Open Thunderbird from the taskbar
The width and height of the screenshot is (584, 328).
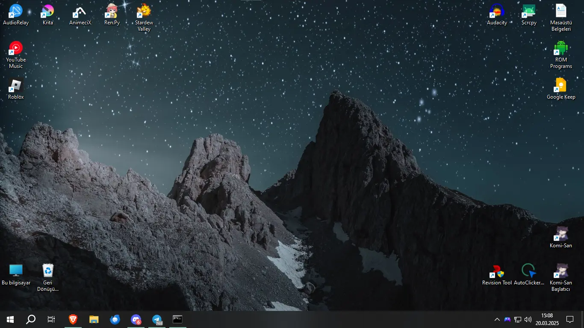click(x=115, y=319)
